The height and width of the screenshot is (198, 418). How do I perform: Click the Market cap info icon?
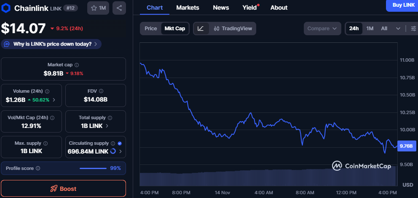pos(77,65)
